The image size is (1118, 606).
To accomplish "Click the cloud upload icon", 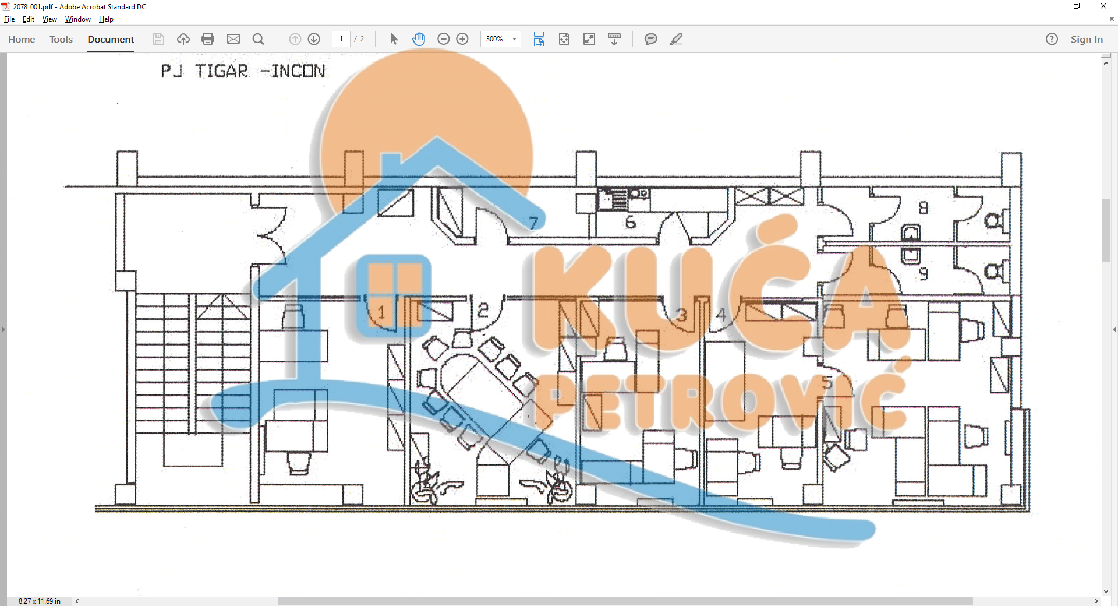I will coord(183,39).
